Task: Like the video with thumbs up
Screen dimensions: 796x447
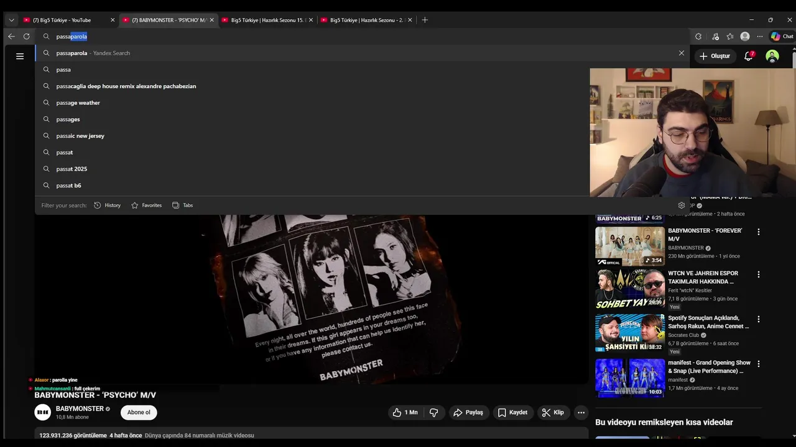Action: (x=405, y=412)
